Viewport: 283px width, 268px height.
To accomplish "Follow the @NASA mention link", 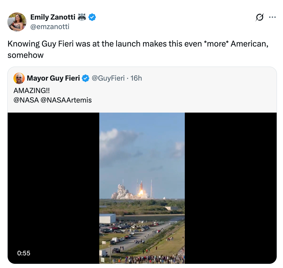I will 26,100.
